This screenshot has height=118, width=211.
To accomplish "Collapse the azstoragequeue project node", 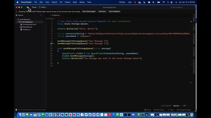I will 18,22.
